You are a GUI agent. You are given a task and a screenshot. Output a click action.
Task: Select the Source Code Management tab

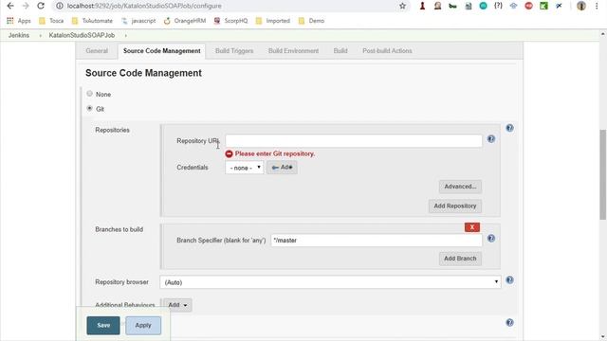(162, 50)
